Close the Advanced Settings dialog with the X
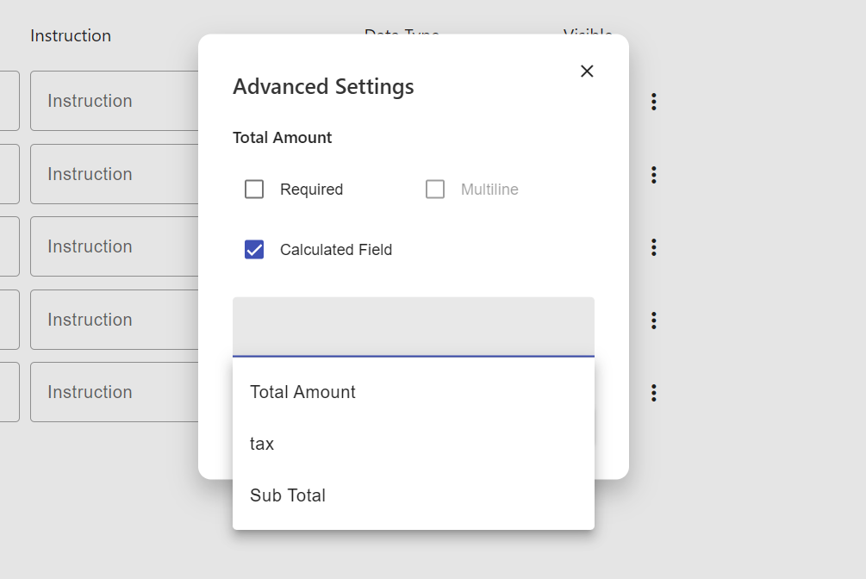The height and width of the screenshot is (579, 866). (x=587, y=72)
